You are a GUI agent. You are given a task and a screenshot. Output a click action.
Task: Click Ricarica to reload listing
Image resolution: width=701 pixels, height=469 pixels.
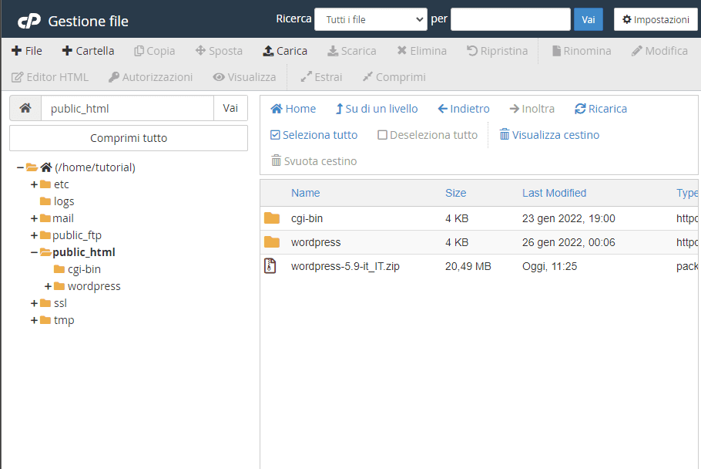[601, 109]
